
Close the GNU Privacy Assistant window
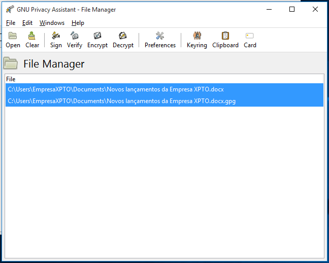[315, 10]
